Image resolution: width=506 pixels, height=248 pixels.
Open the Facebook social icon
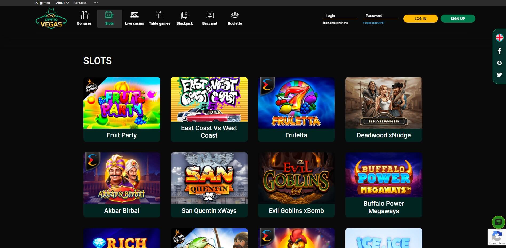(500, 51)
